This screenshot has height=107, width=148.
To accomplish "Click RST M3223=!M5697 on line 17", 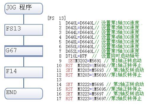I will [86, 99].
